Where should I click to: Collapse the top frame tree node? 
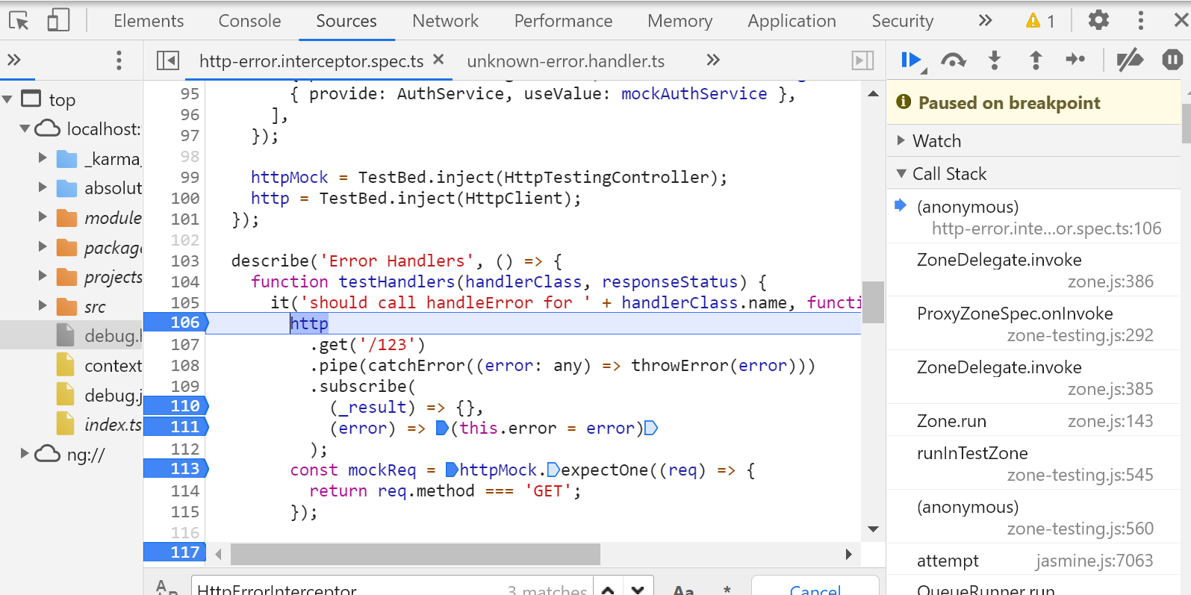click(x=7, y=99)
